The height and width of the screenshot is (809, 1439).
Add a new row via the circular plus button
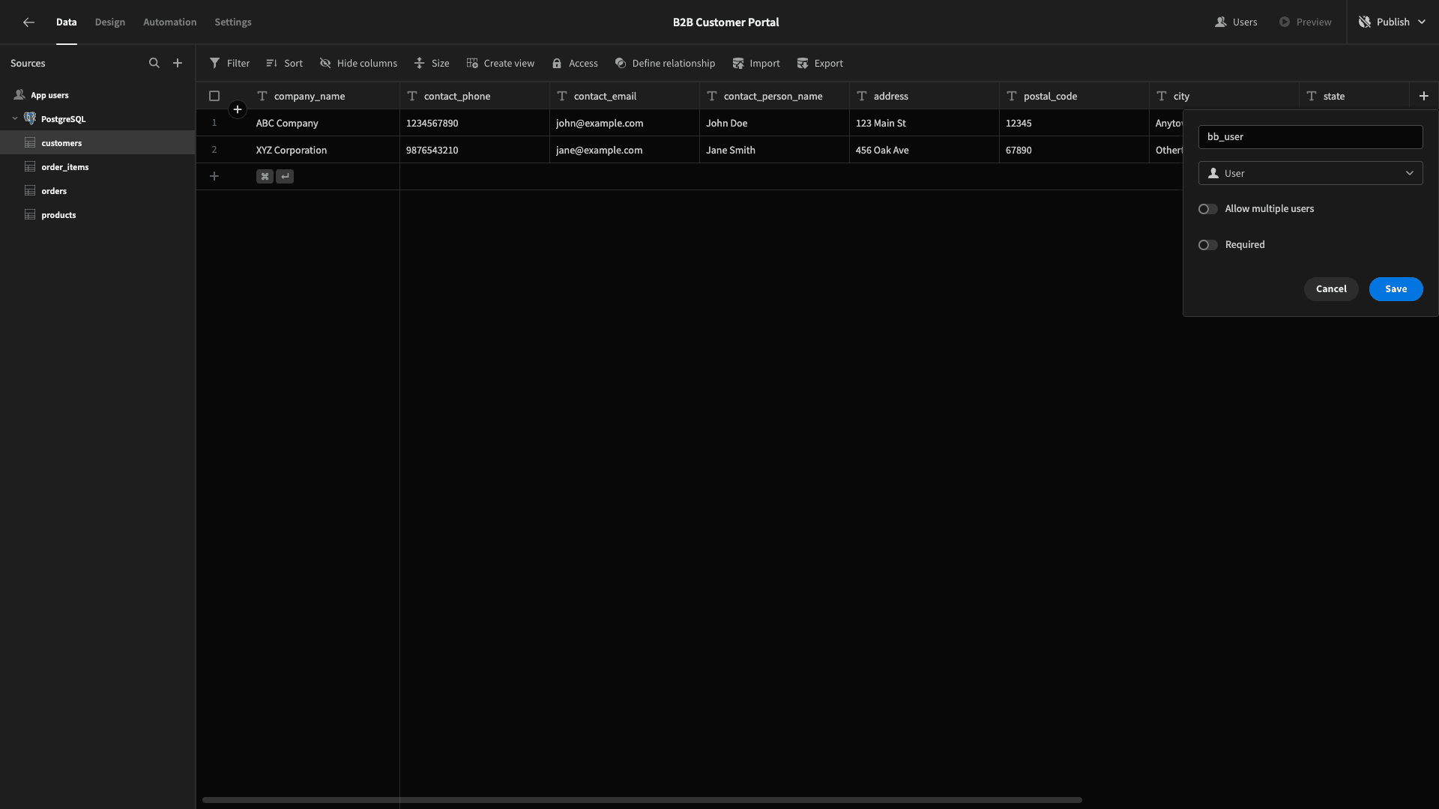tap(238, 109)
